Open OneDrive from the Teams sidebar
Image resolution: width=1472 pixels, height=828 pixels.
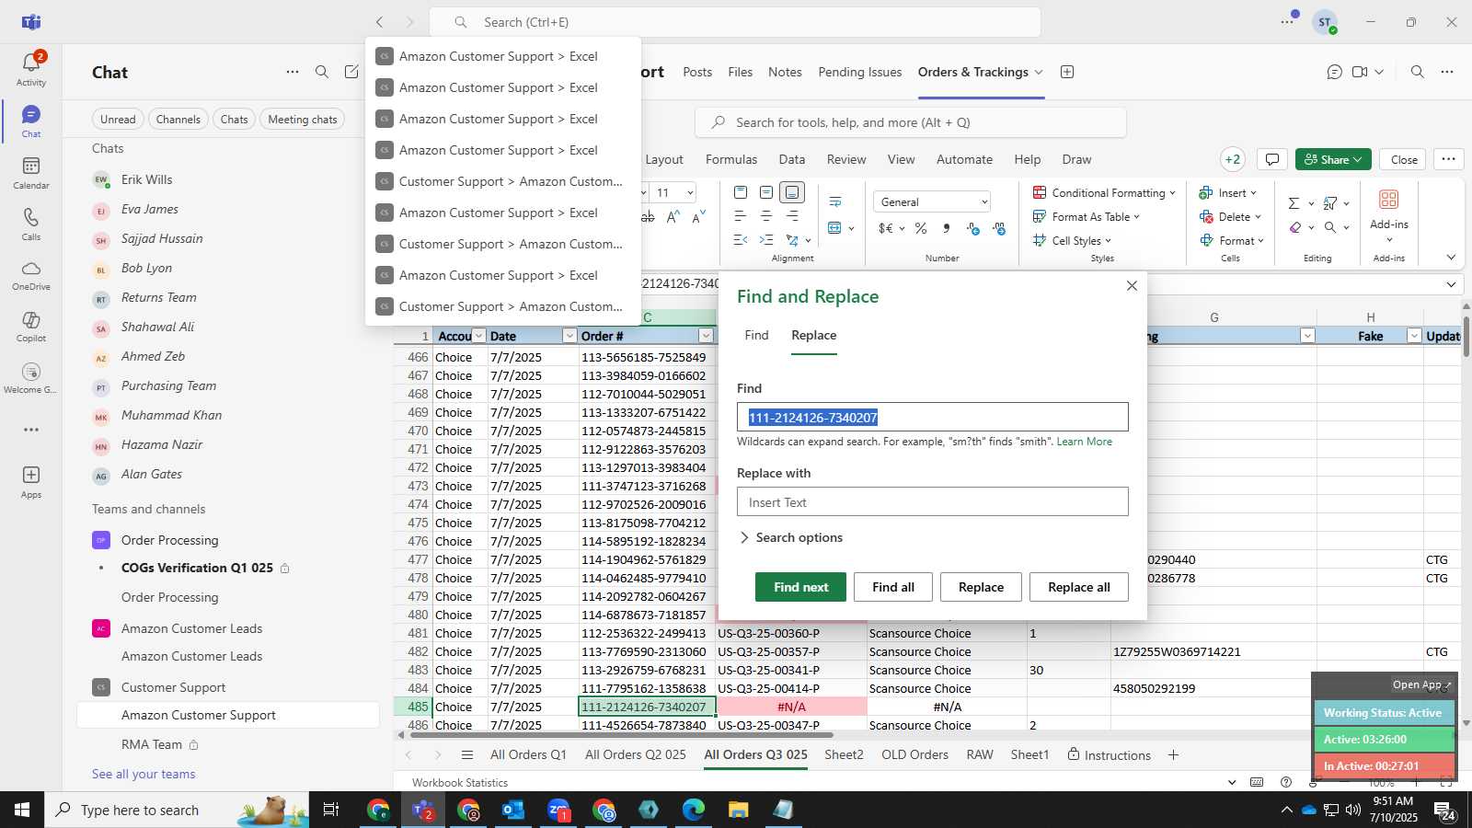pyautogui.click(x=31, y=275)
